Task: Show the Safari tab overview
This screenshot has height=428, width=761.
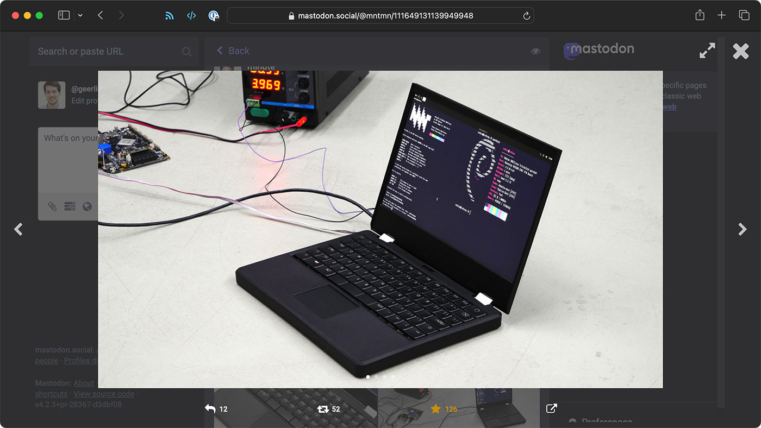Action: point(744,15)
